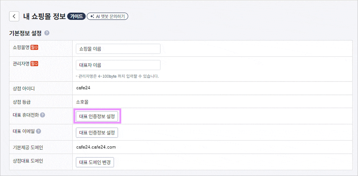Show help tooltip for 대표 휴대전화
358x176 pixels.
(42, 115)
